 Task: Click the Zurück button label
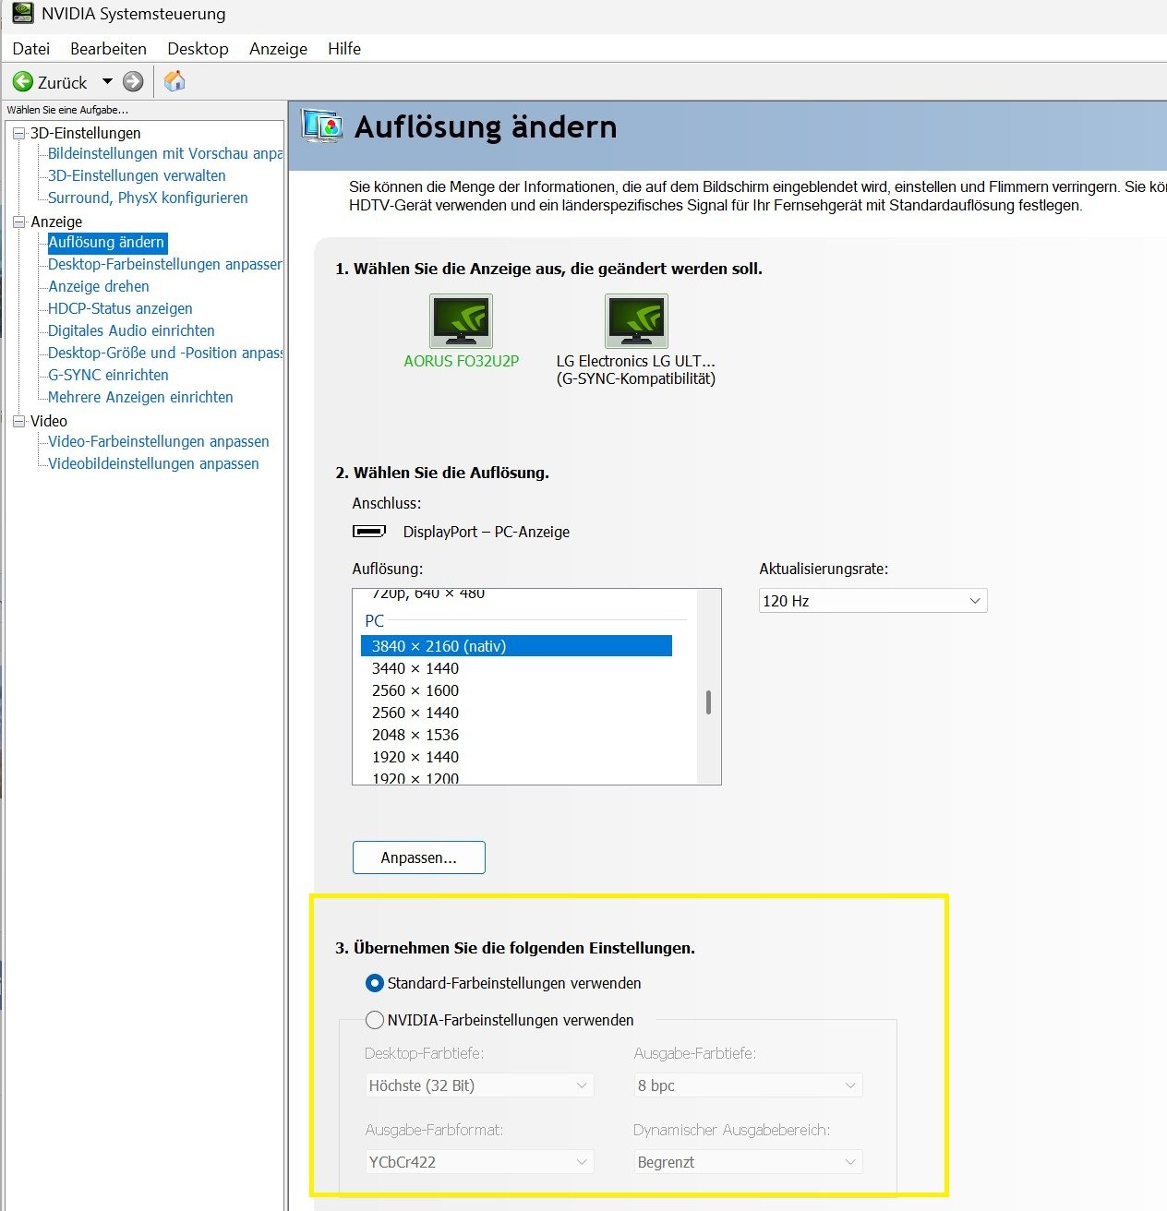tap(63, 83)
